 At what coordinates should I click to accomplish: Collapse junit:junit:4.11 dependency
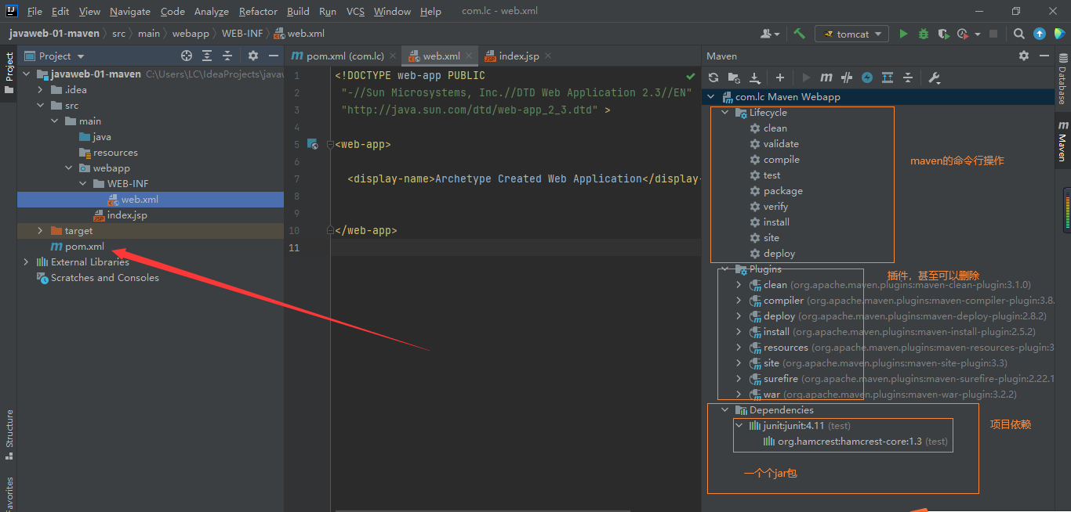[x=739, y=426]
